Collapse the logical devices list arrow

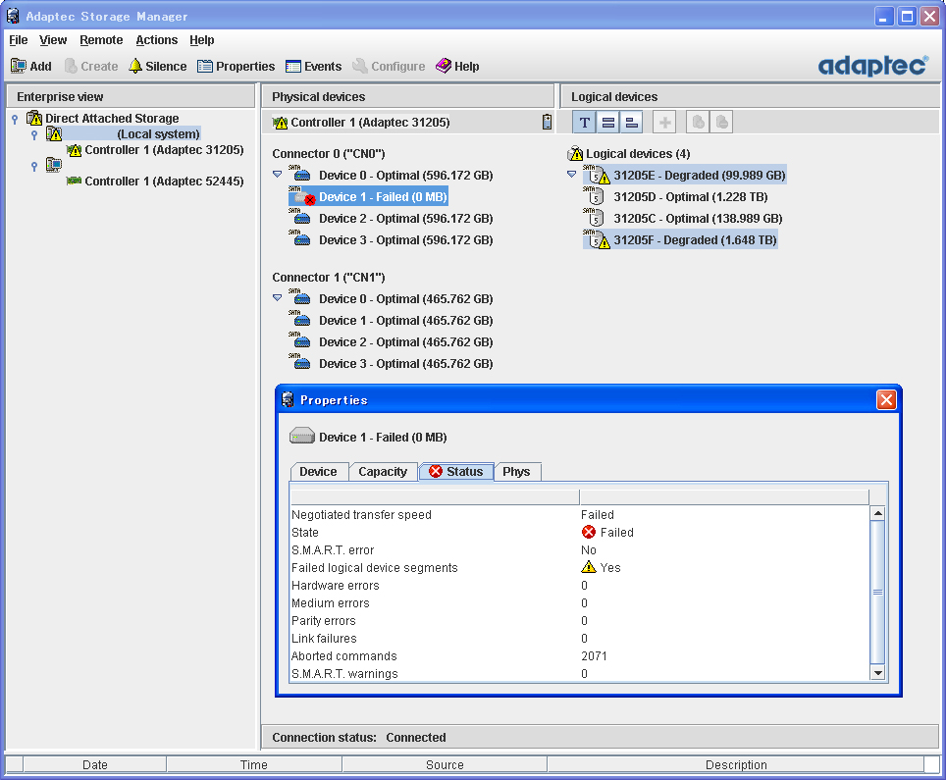tap(572, 175)
